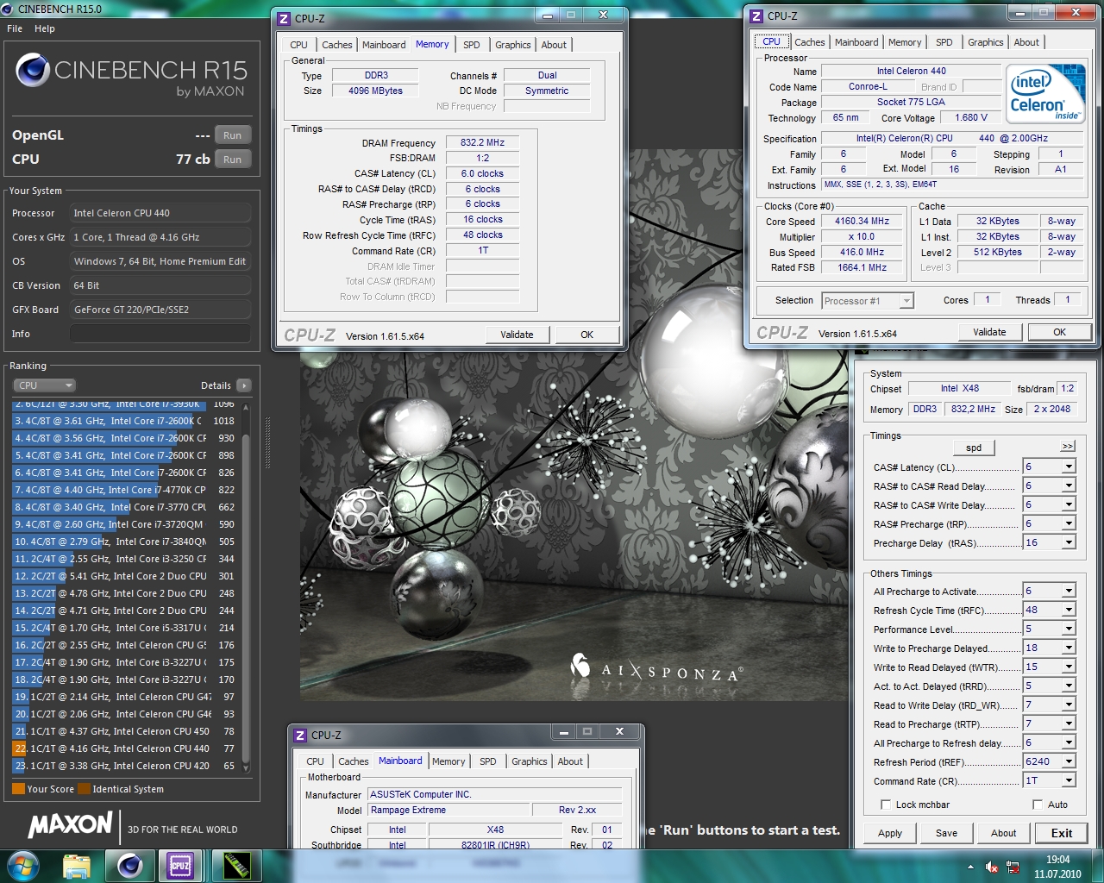Open About tab in CPU-Z Memory window
Image resolution: width=1104 pixels, height=883 pixels.
point(554,45)
